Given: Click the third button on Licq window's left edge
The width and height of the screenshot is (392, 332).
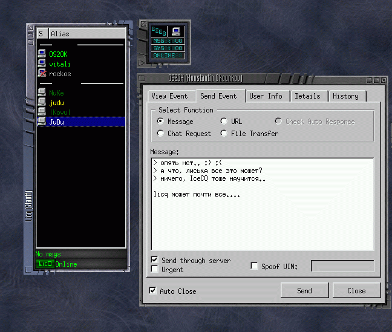Looking at the screenshot, I should [x=30, y=42].
